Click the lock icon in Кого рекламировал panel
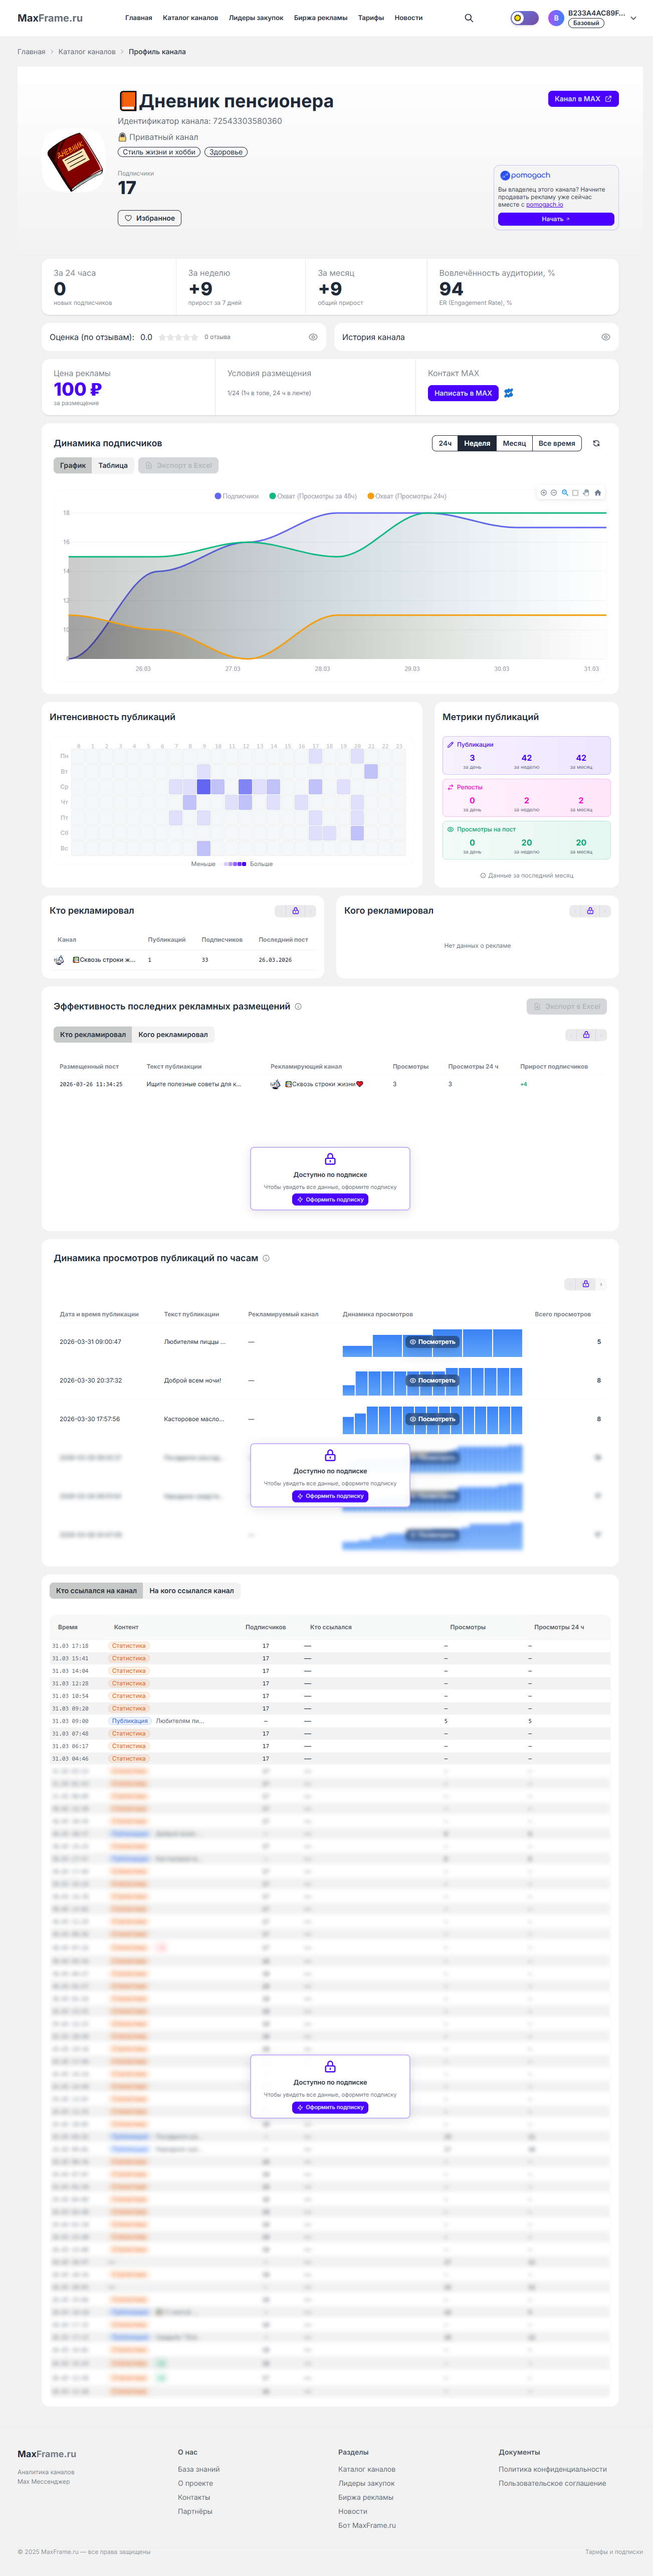The width and height of the screenshot is (653, 2576). 590,911
